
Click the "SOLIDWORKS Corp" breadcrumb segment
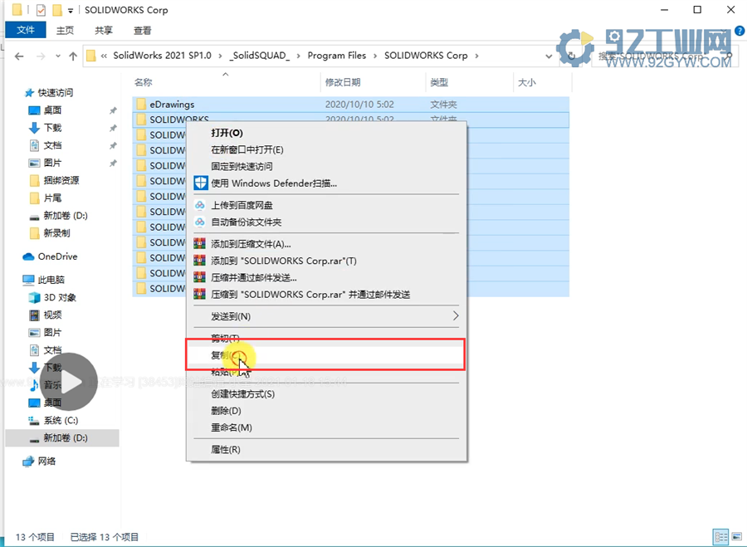[426, 56]
